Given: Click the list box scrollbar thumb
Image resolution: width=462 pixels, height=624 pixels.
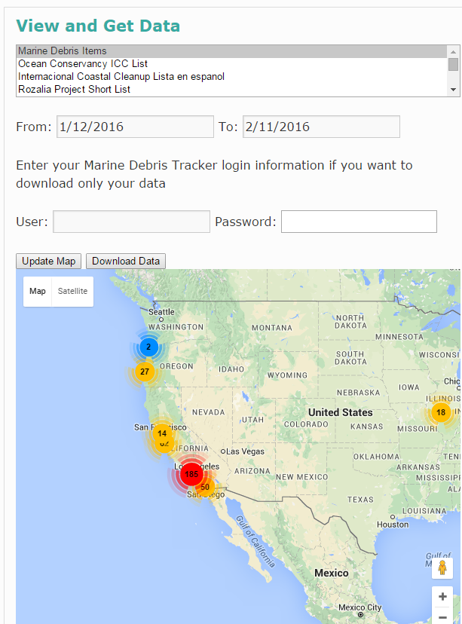Looking at the screenshot, I should point(453,65).
